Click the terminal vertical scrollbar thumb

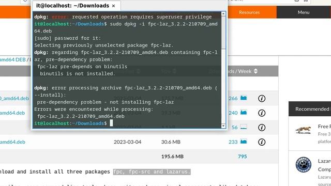[223, 33]
